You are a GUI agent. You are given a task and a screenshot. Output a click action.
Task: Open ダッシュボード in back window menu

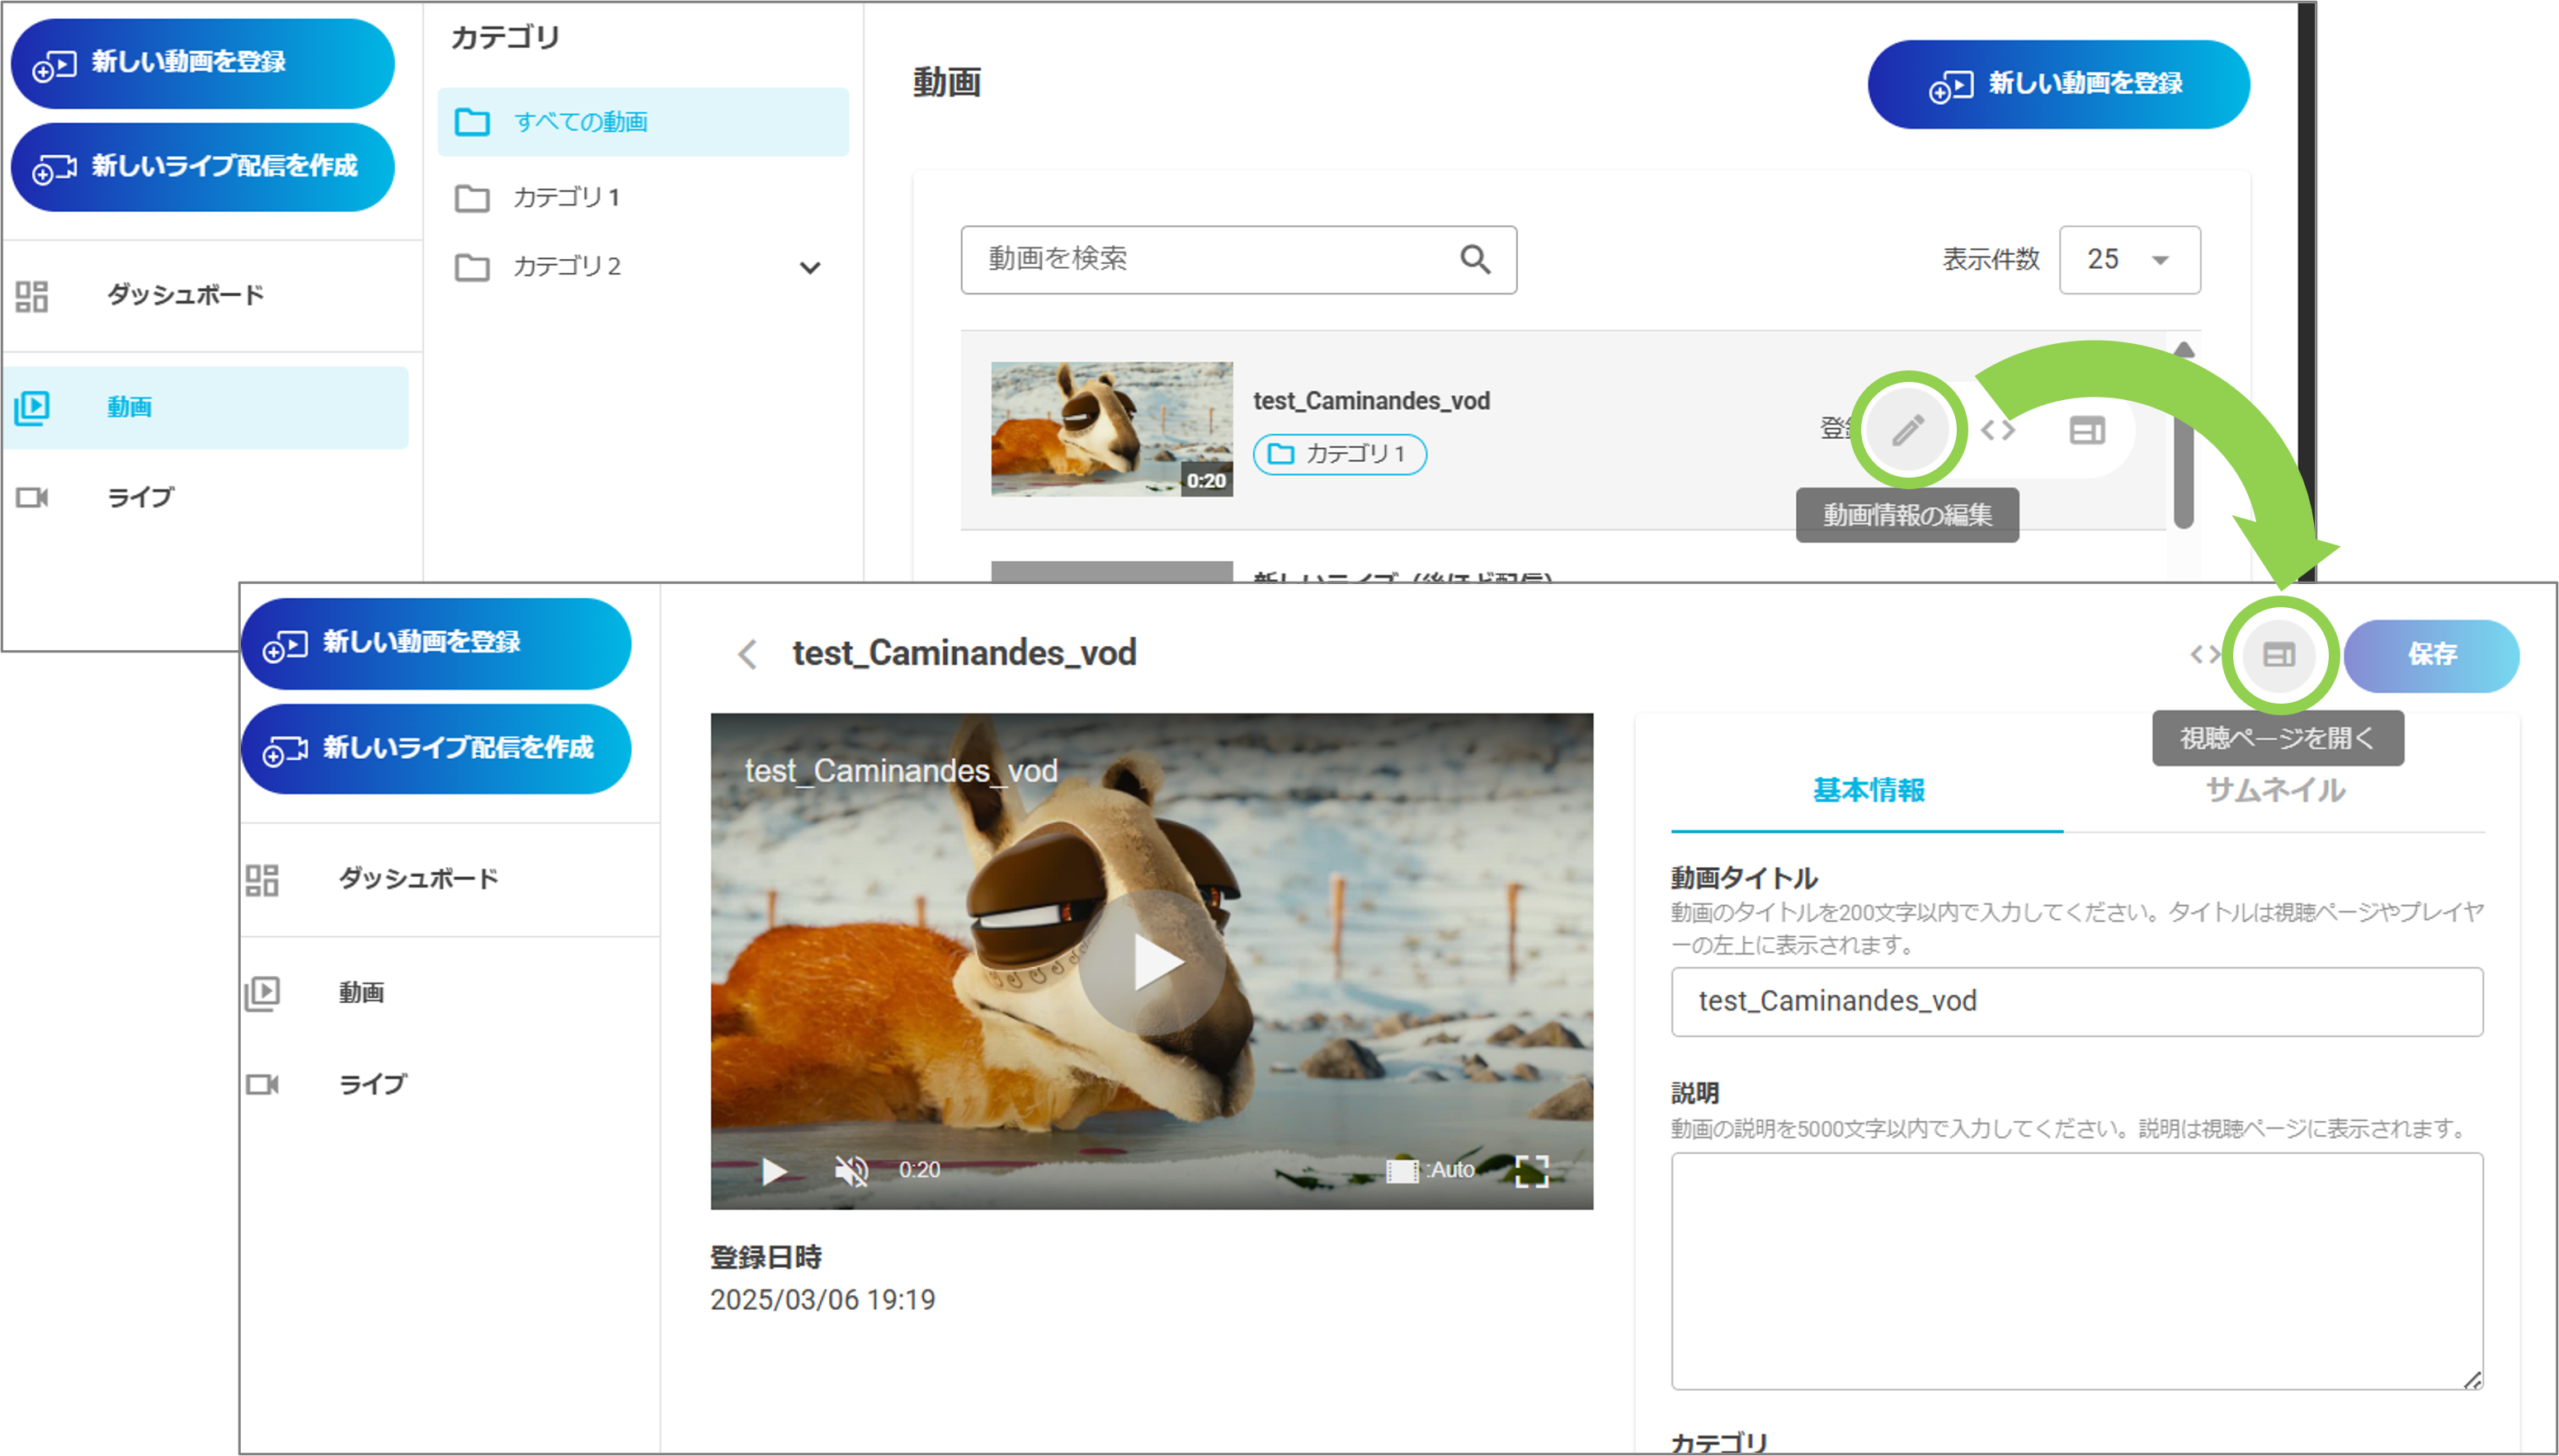click(x=185, y=295)
